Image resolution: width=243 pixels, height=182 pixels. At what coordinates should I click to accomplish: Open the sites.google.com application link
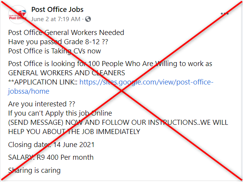point(146,82)
